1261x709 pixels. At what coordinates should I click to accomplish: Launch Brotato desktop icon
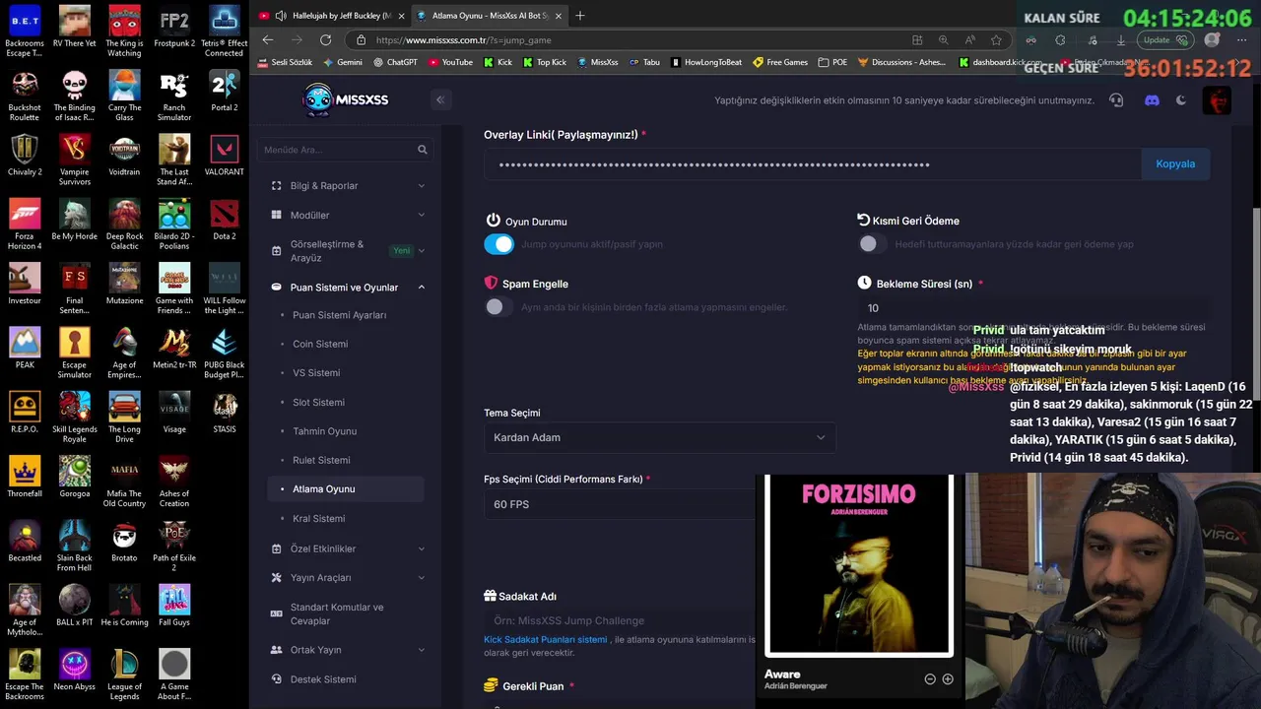point(124,542)
